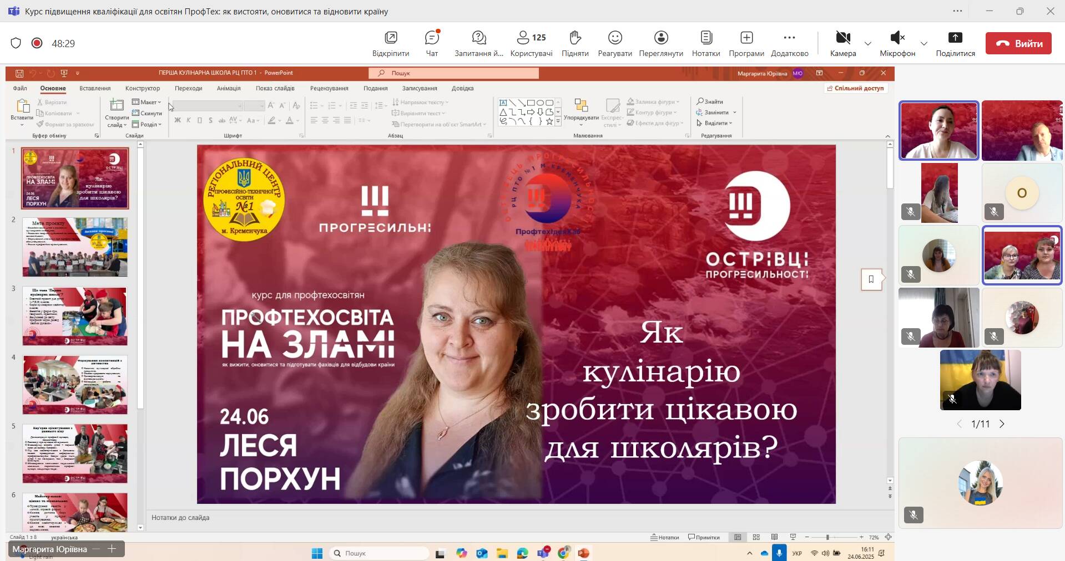Screen dimensions: 1065x561
Task: Open the font name combo box
Action: tap(208, 105)
